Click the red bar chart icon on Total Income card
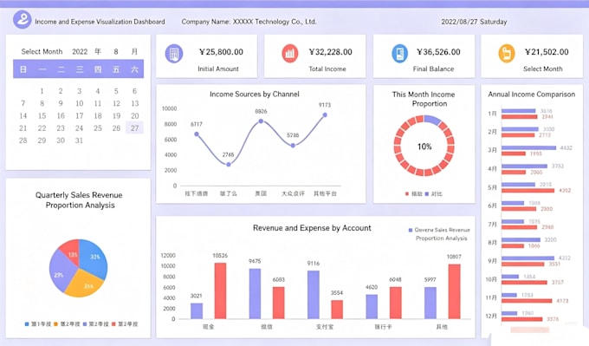Viewport: 589px width, 346px height. click(x=290, y=54)
